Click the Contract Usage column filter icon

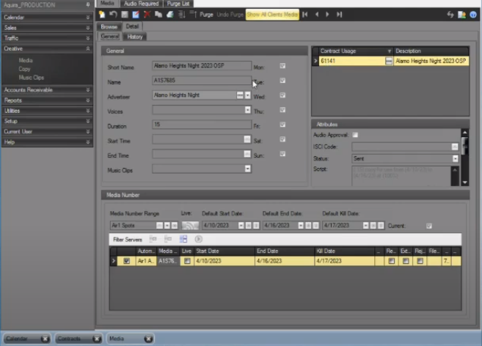[389, 51]
